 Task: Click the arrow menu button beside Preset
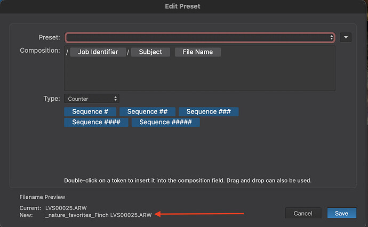(x=346, y=37)
